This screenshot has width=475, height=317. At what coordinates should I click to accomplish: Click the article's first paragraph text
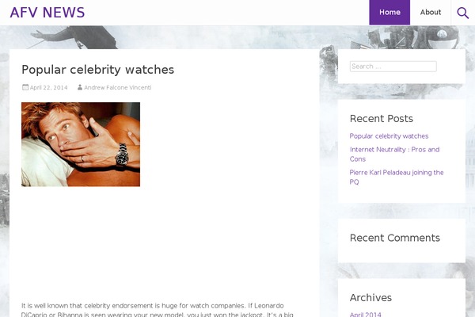pyautogui.click(x=158, y=310)
